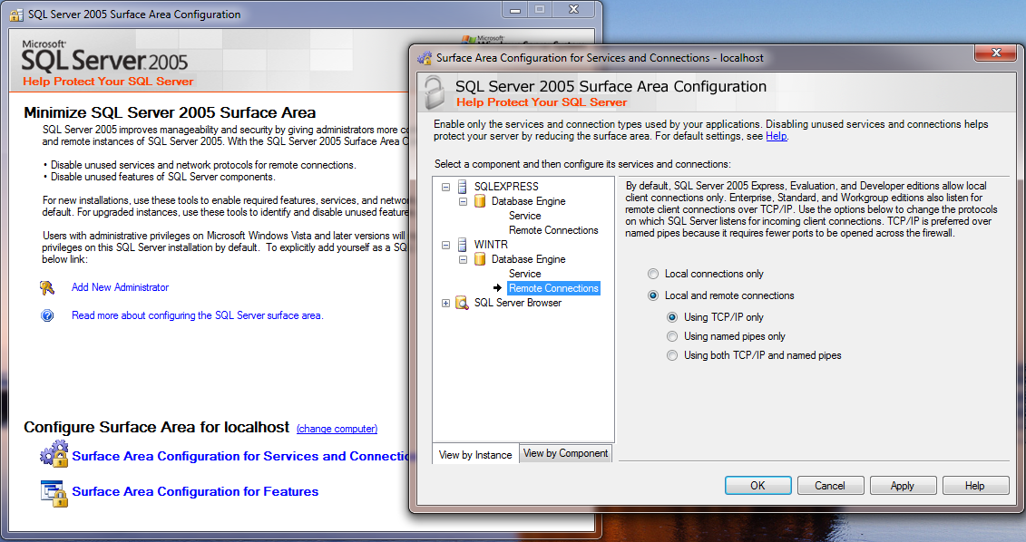1026x542 pixels.
Task: Click the Database Engine icon under WINTR
Action: [480, 259]
